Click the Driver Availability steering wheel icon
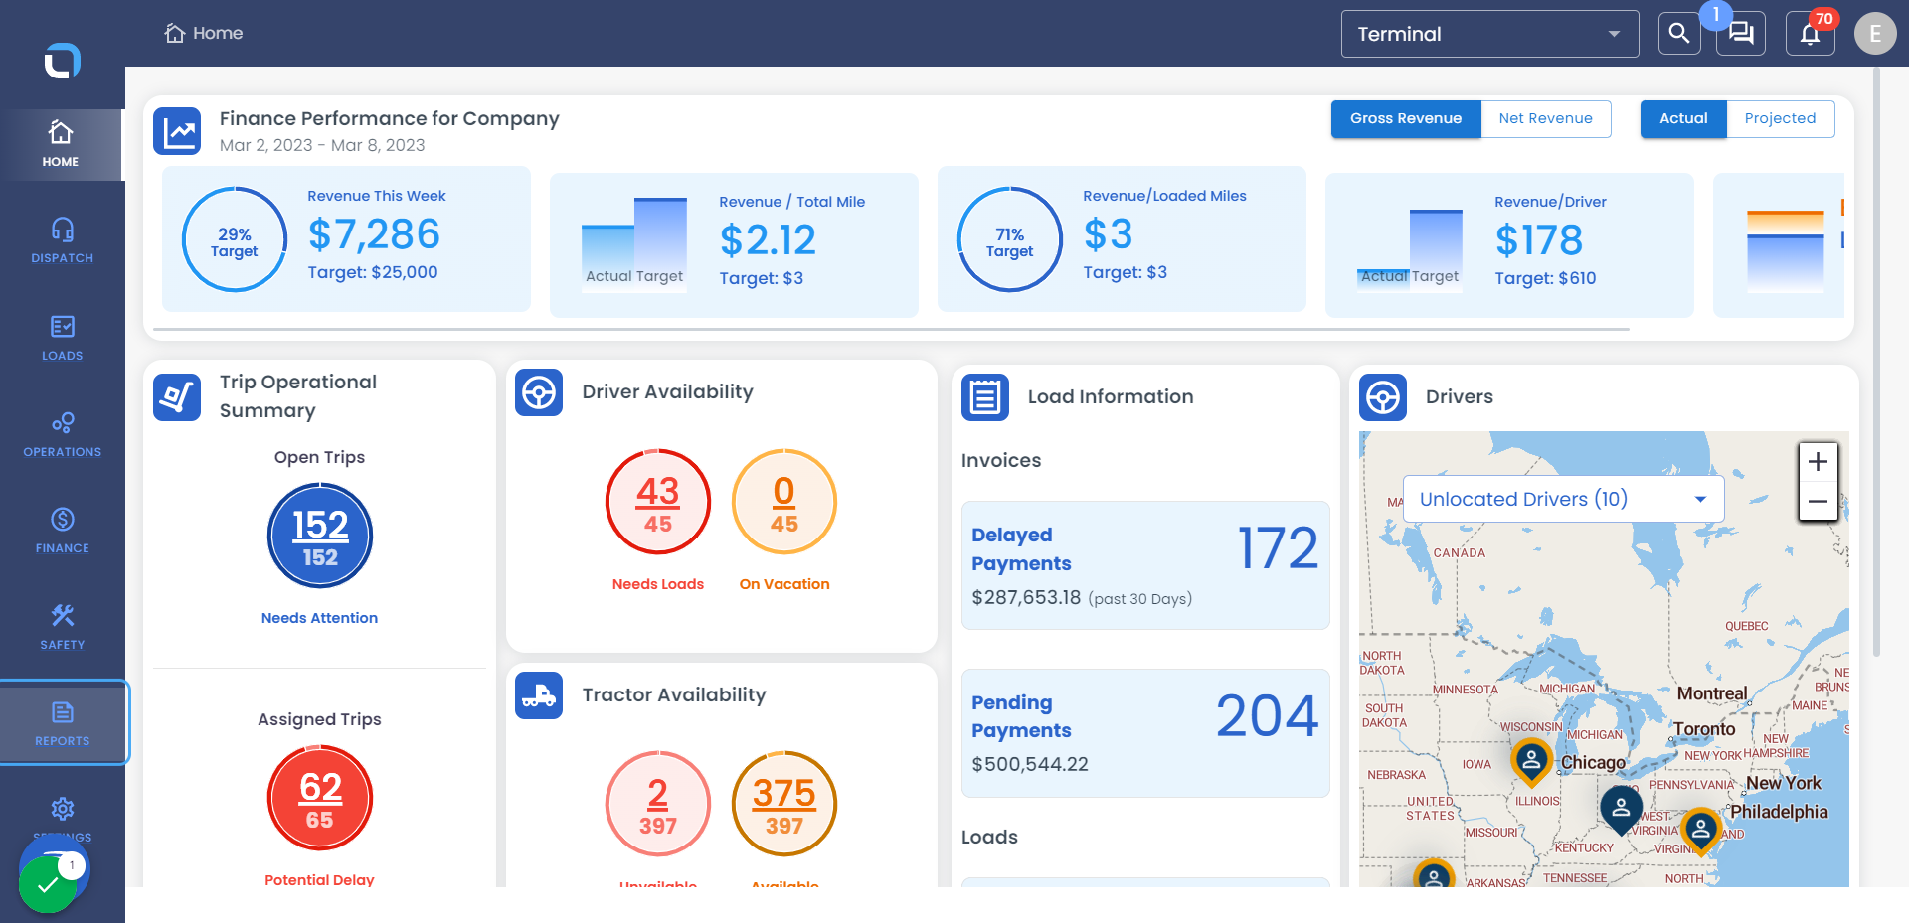 (x=539, y=392)
